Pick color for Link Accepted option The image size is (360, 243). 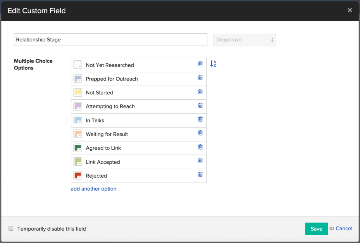pyautogui.click(x=78, y=162)
